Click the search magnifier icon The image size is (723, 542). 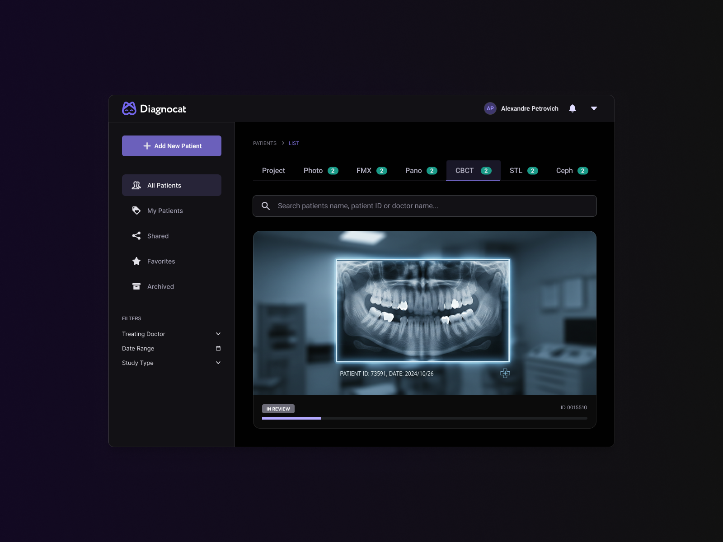pos(266,206)
